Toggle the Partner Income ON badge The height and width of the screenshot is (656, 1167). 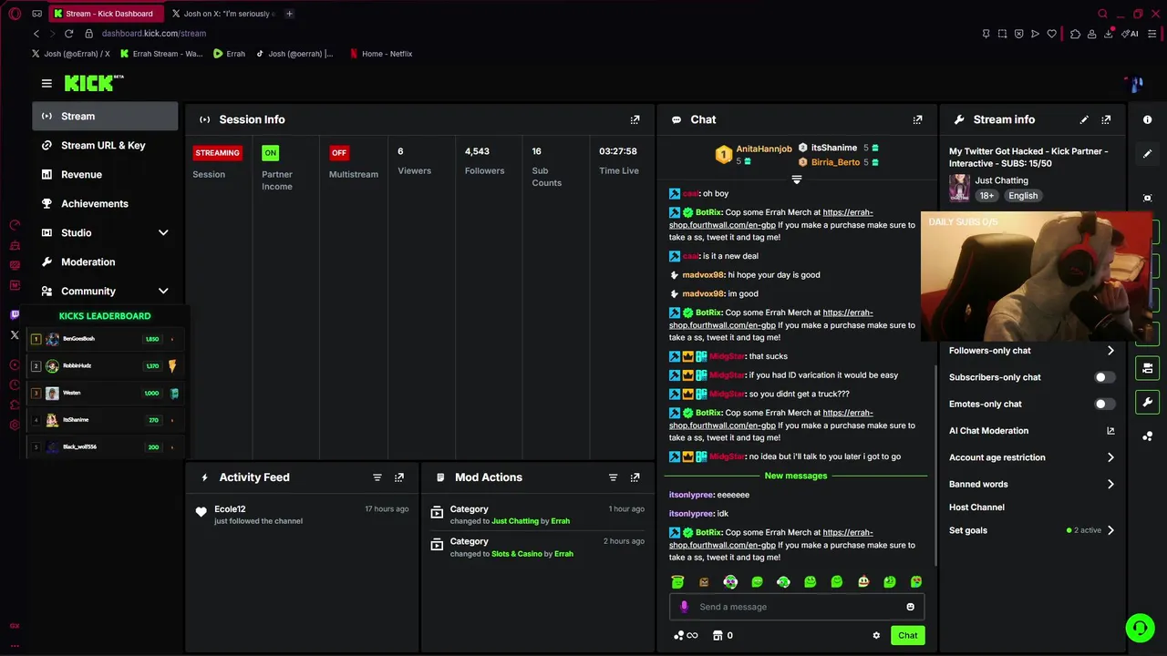coord(270,153)
